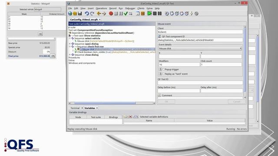
Task: Click the QF-Test component ID field
Action: [x=200, y=40]
